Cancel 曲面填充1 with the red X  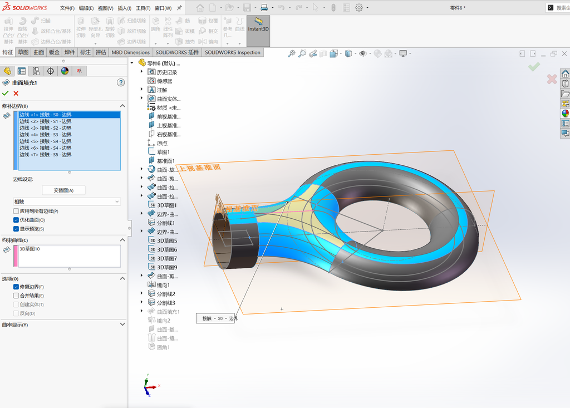coord(16,94)
